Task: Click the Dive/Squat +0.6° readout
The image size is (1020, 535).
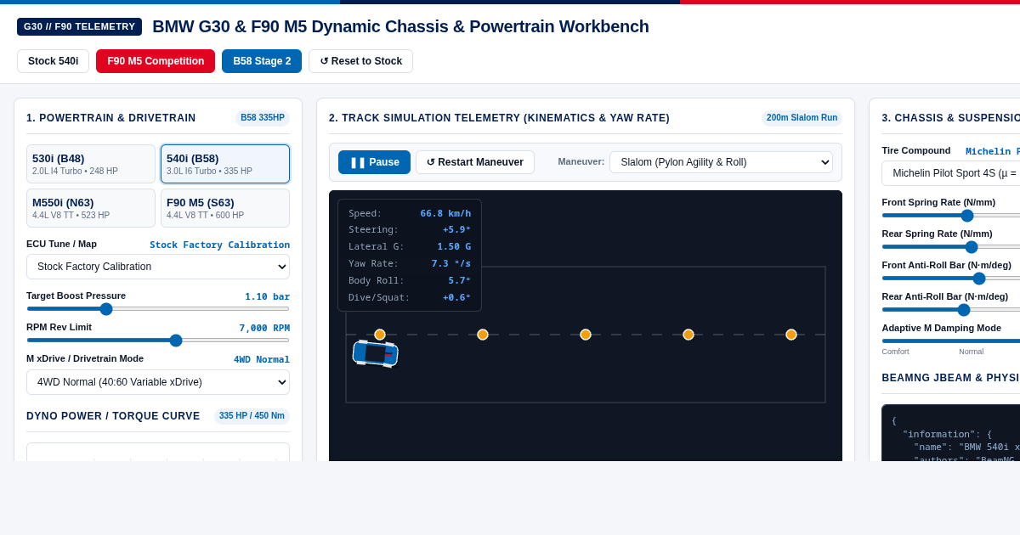Action: [x=410, y=298]
